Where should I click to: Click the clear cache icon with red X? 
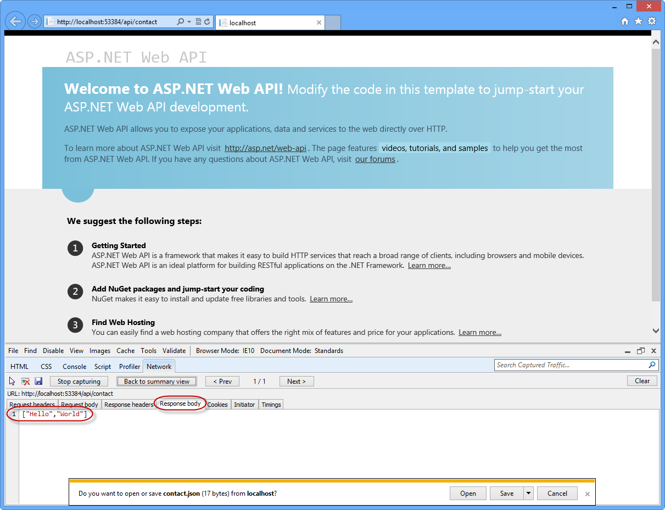point(25,380)
